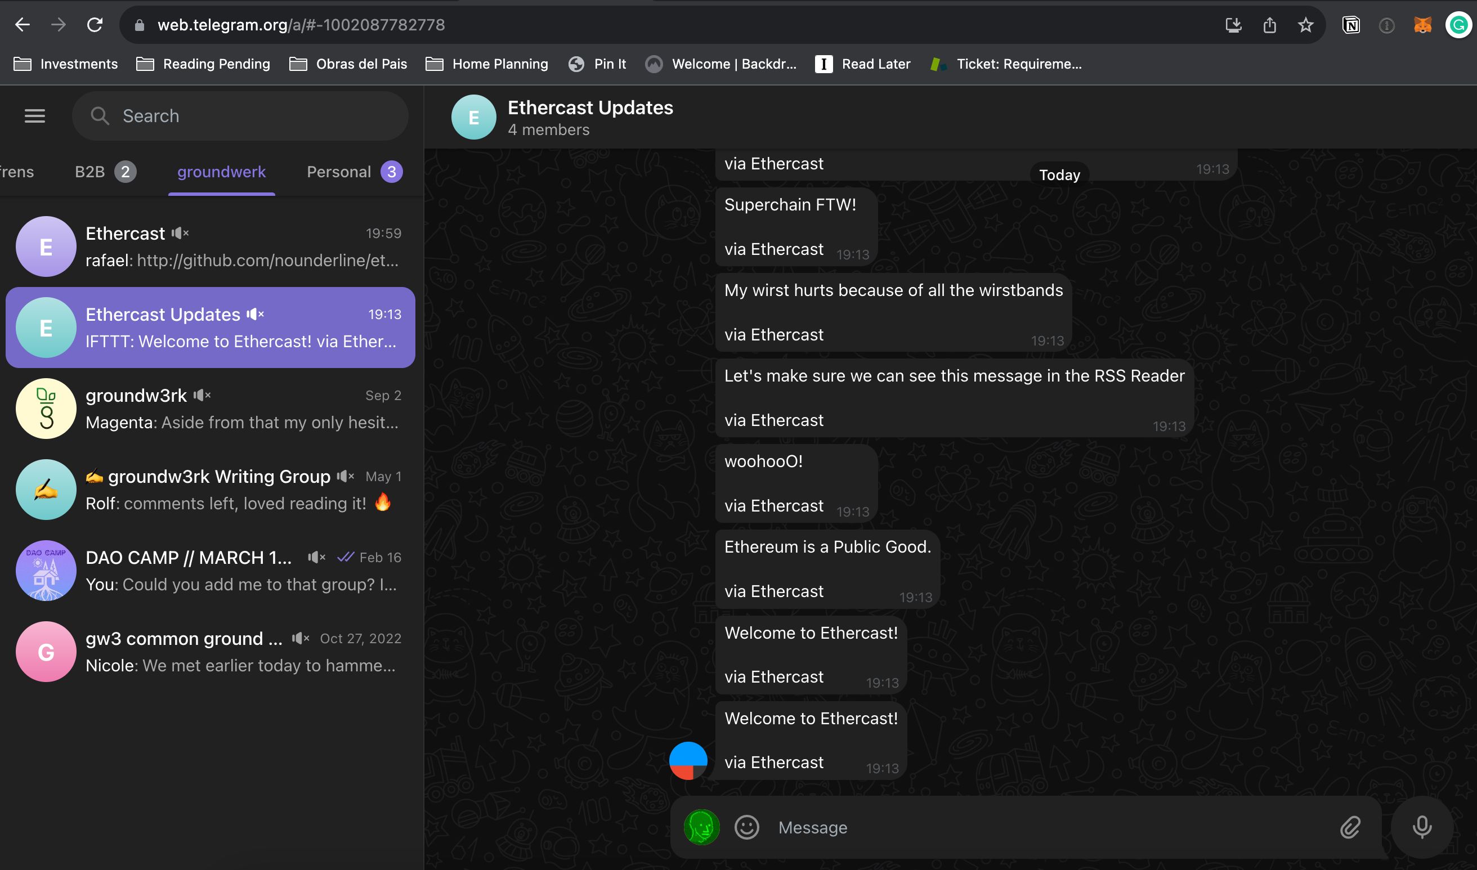This screenshot has width=1477, height=870.
Task: Click the Today date badge
Action: tap(1059, 174)
